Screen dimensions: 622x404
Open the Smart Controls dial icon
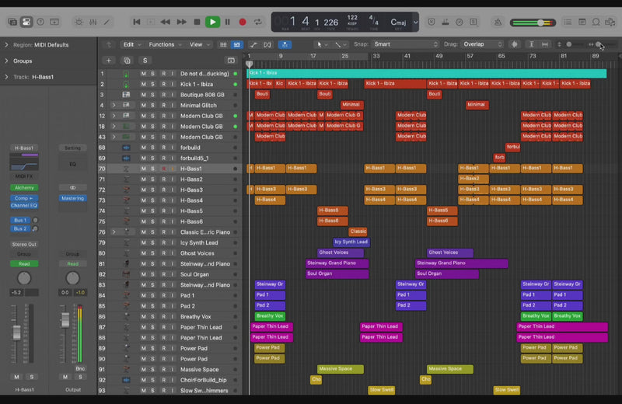[79, 22]
